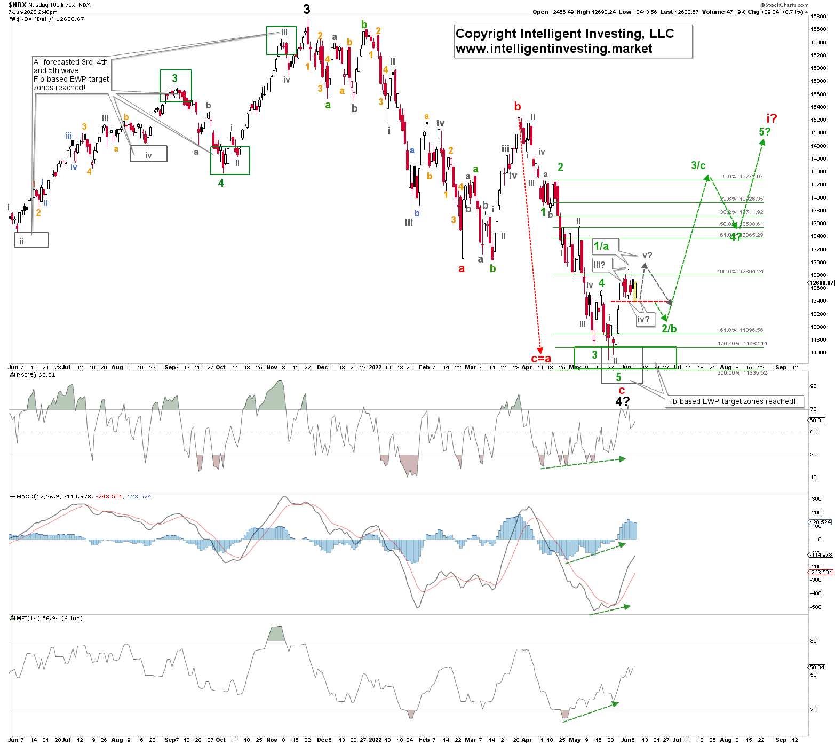Click the MACD(12,26,9) indicator label
This screenshot has height=745, width=835.
click(83, 496)
